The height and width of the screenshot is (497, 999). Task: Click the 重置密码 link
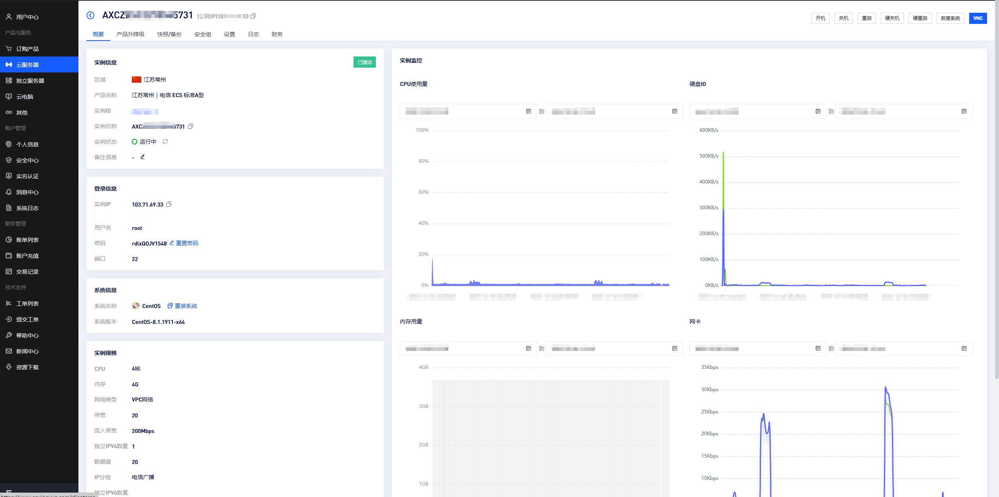[x=187, y=243]
